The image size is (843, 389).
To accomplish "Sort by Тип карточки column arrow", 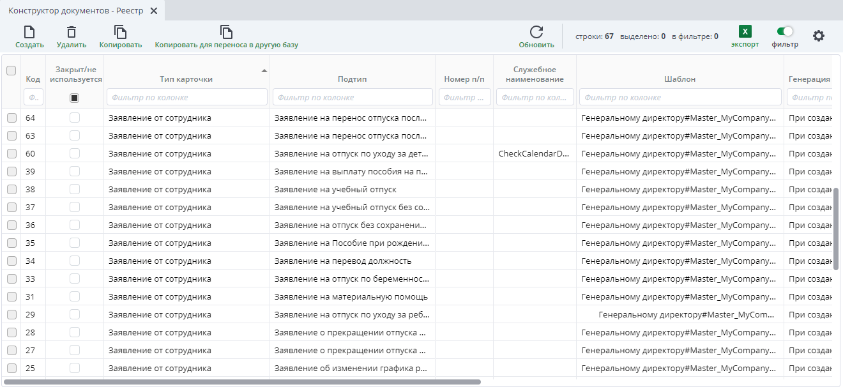I will click(x=264, y=71).
